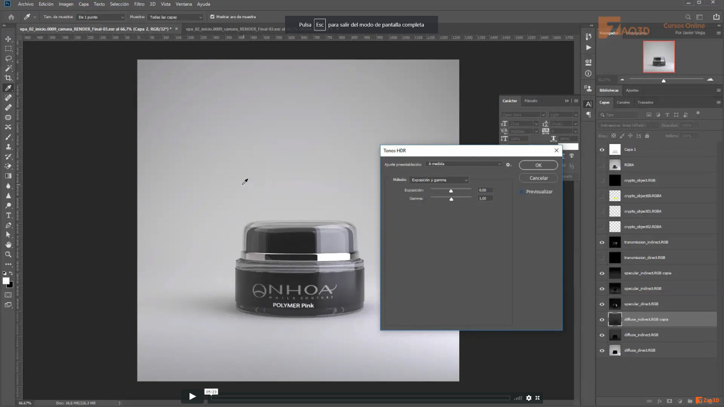
Task: Select the Lasso tool
Action: pyautogui.click(x=8, y=58)
